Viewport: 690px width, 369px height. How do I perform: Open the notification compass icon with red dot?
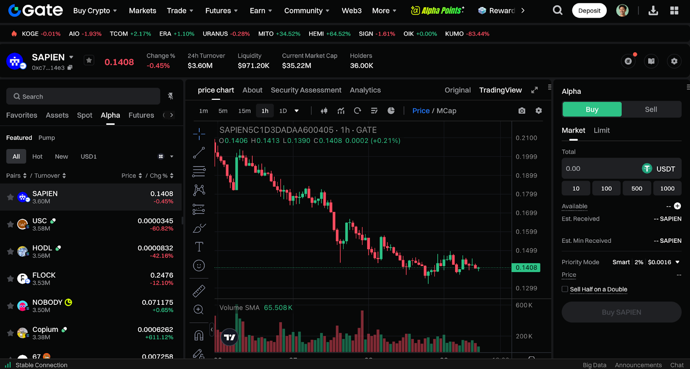628,61
